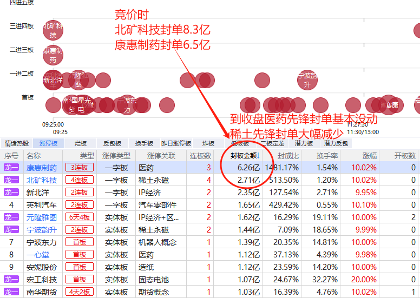Click the 封成比 column header
The height and width of the screenshot is (298, 420).
[x=288, y=156]
